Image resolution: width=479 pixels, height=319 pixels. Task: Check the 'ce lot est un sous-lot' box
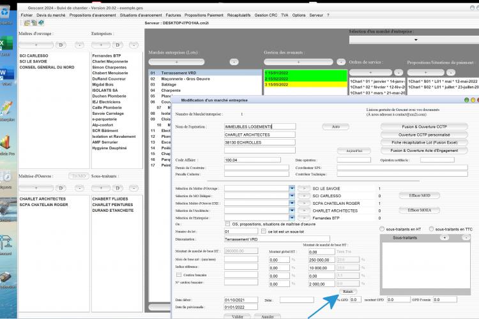264,232
